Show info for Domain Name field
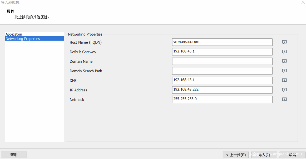Screen dimensions: 306x159 284,61
